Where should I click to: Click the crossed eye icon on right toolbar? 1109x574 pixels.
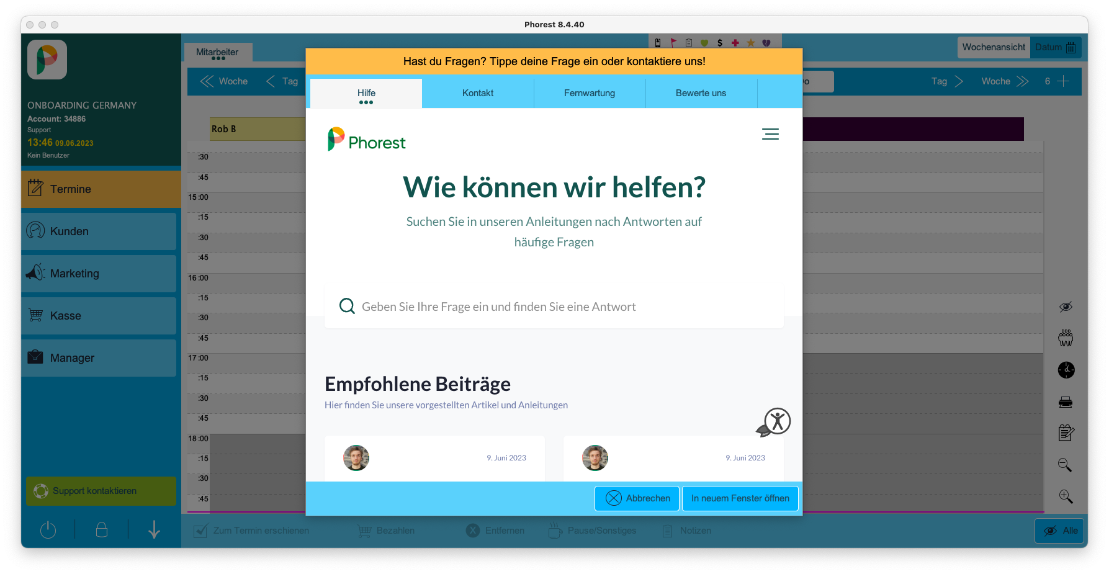tap(1066, 307)
